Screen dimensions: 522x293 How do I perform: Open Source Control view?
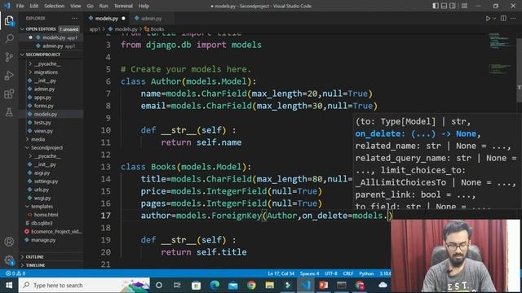(9, 57)
